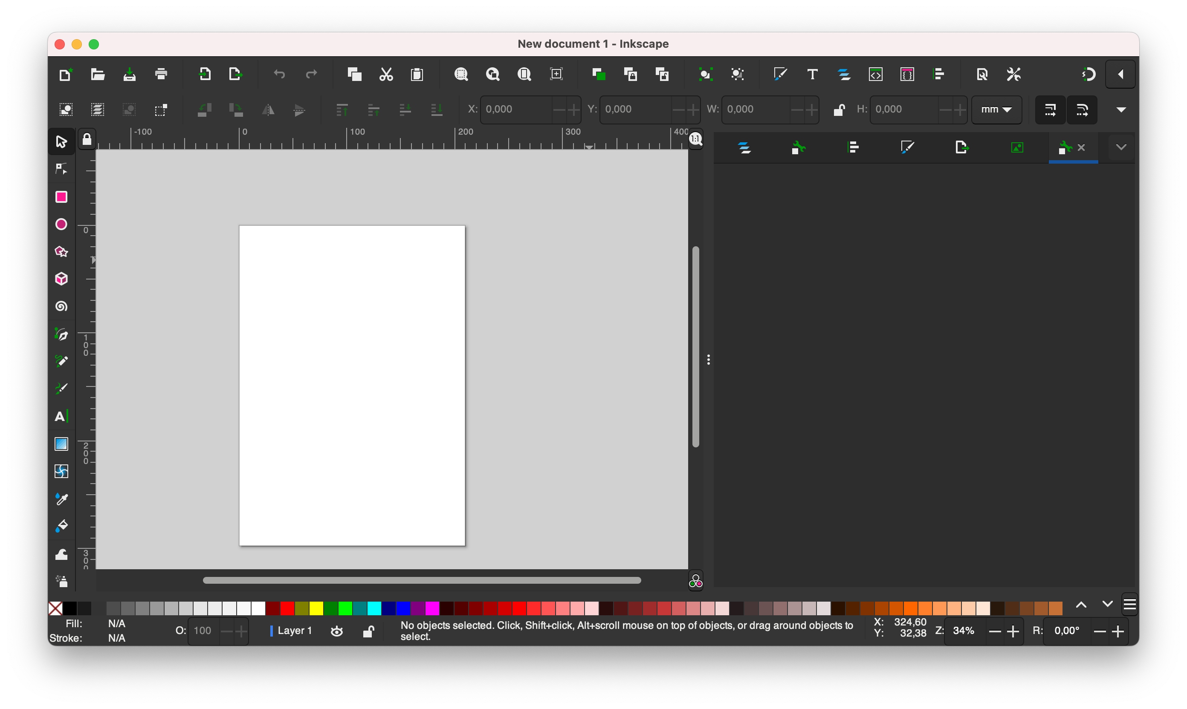Select the Paint Bucket tool
This screenshot has height=709, width=1187.
(61, 526)
